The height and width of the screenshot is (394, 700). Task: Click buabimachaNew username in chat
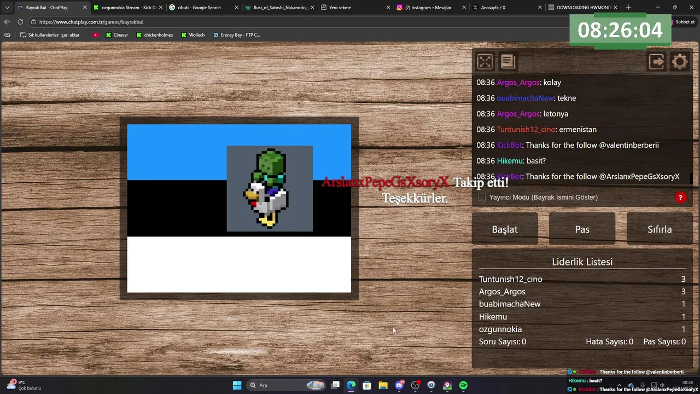[x=525, y=98]
